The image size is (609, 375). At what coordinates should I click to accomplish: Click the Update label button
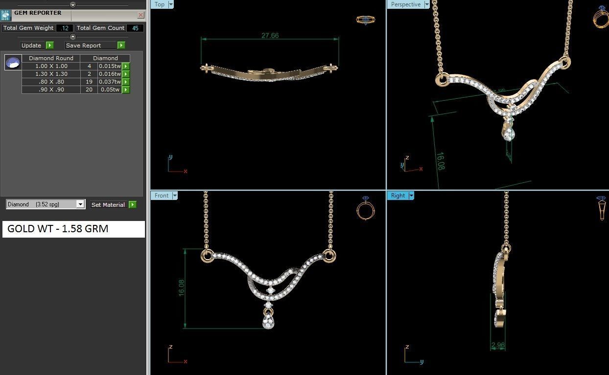click(x=31, y=45)
